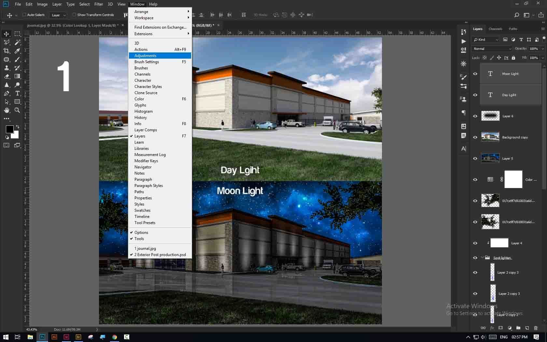
Task: Open Find Extensions on Exchange entry
Action: 160,27
